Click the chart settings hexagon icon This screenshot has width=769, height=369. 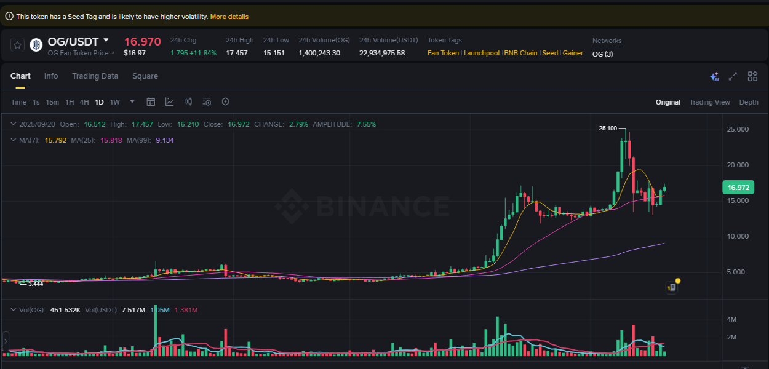[225, 101]
